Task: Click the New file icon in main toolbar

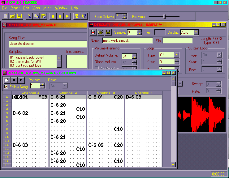Action: (x=6, y=16)
